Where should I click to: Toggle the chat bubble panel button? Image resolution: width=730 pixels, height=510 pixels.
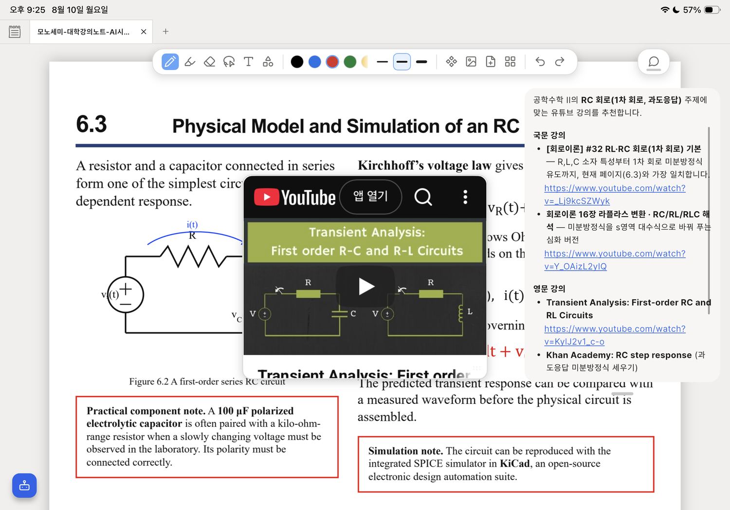654,62
